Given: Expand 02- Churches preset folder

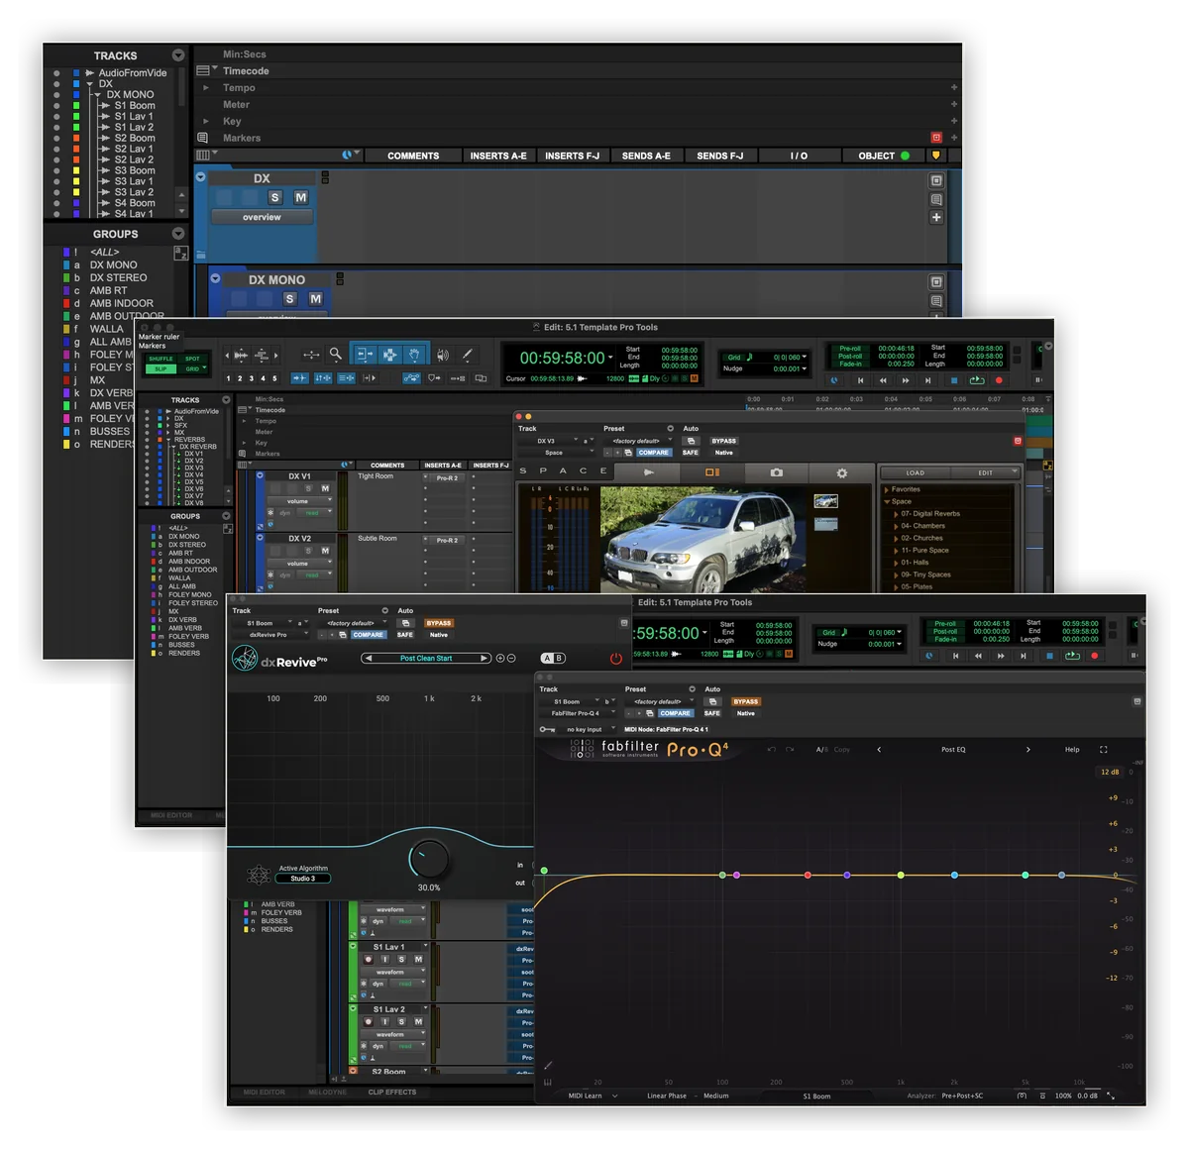Looking at the screenshot, I should tap(896, 538).
